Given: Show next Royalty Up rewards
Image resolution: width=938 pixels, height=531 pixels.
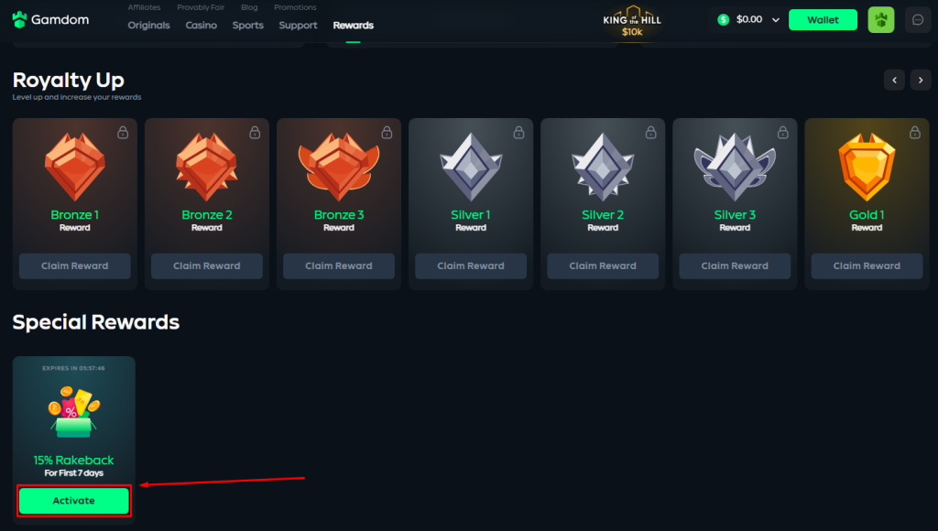Looking at the screenshot, I should pos(921,81).
